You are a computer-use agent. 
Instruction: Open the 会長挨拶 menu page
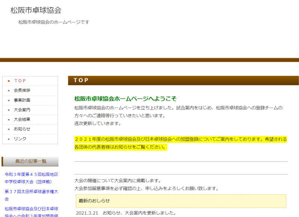pos(22,90)
